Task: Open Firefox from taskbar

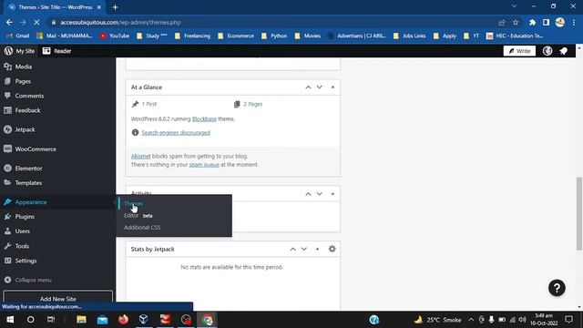Action: (124, 320)
